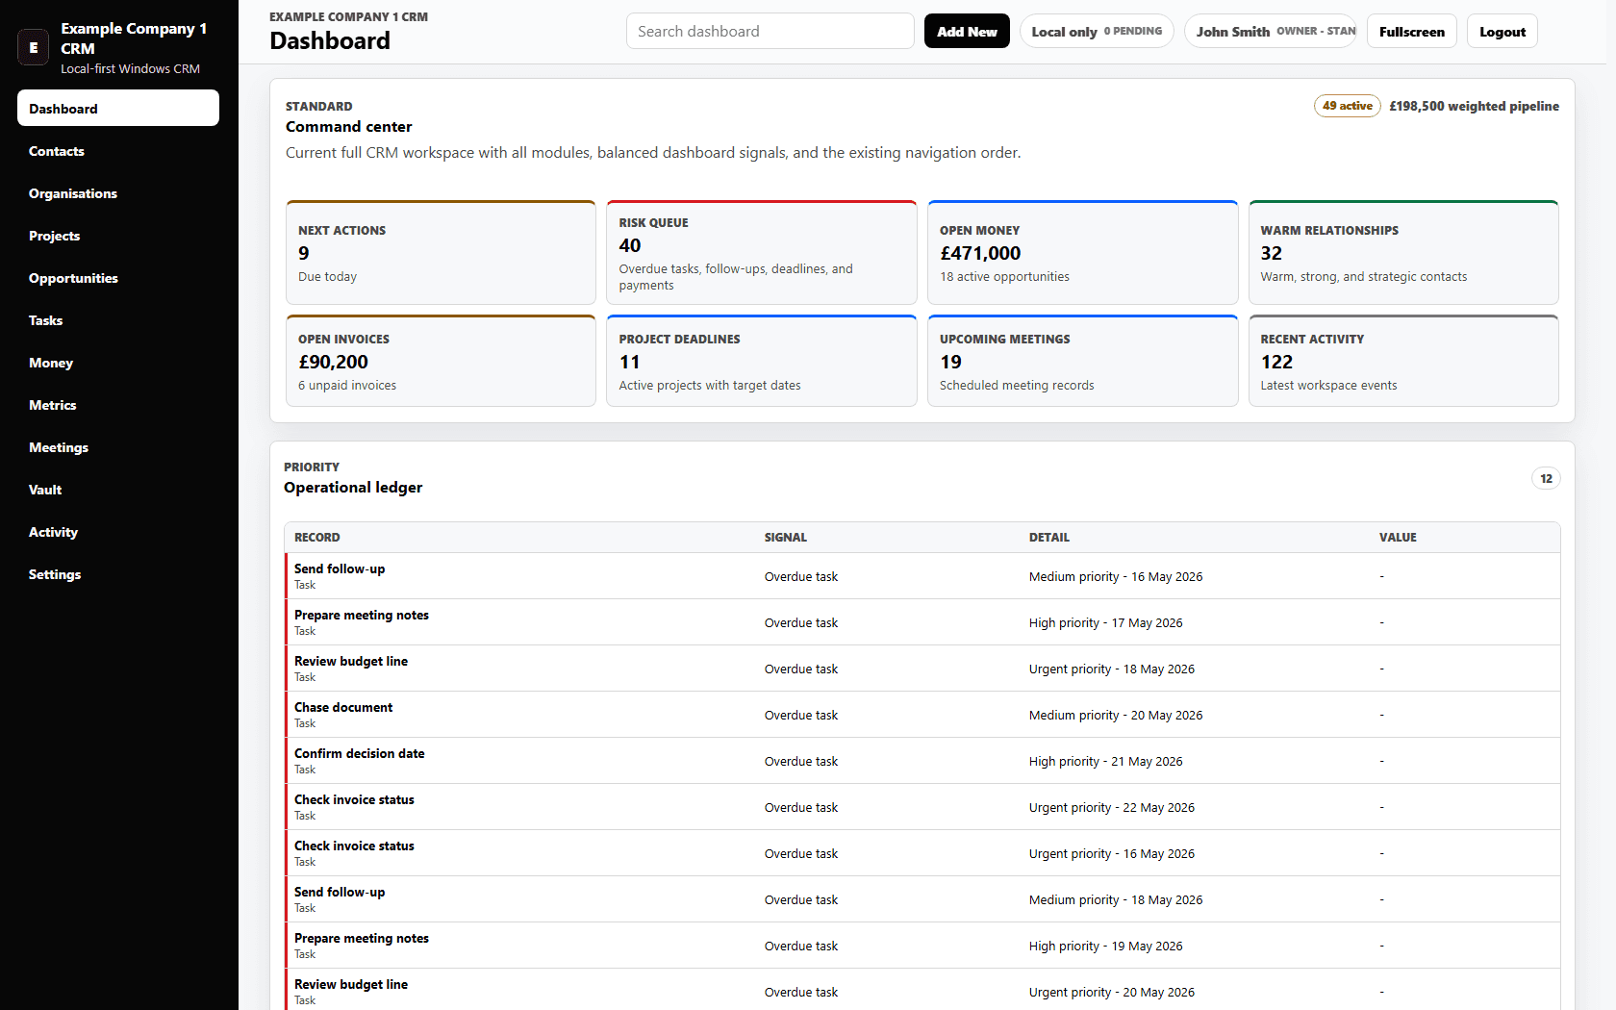Click the RECORD column header
The width and height of the screenshot is (1616, 1010).
click(317, 538)
